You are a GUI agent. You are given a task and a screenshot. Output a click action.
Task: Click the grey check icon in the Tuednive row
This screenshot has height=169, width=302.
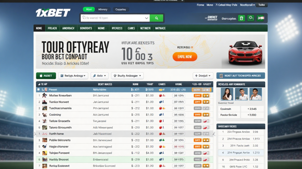point(206,108)
